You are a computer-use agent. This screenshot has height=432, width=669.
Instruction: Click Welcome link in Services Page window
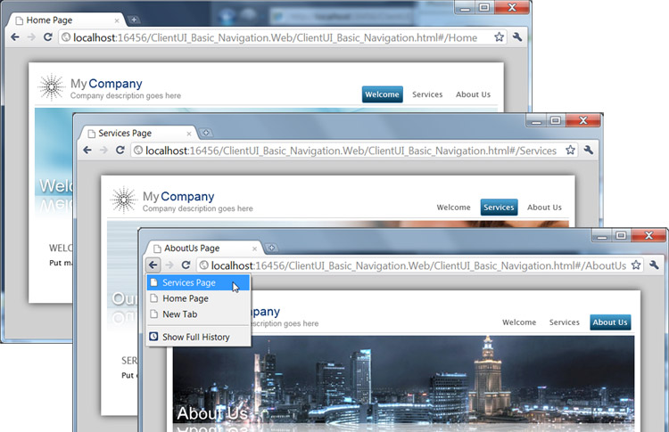[x=453, y=208]
